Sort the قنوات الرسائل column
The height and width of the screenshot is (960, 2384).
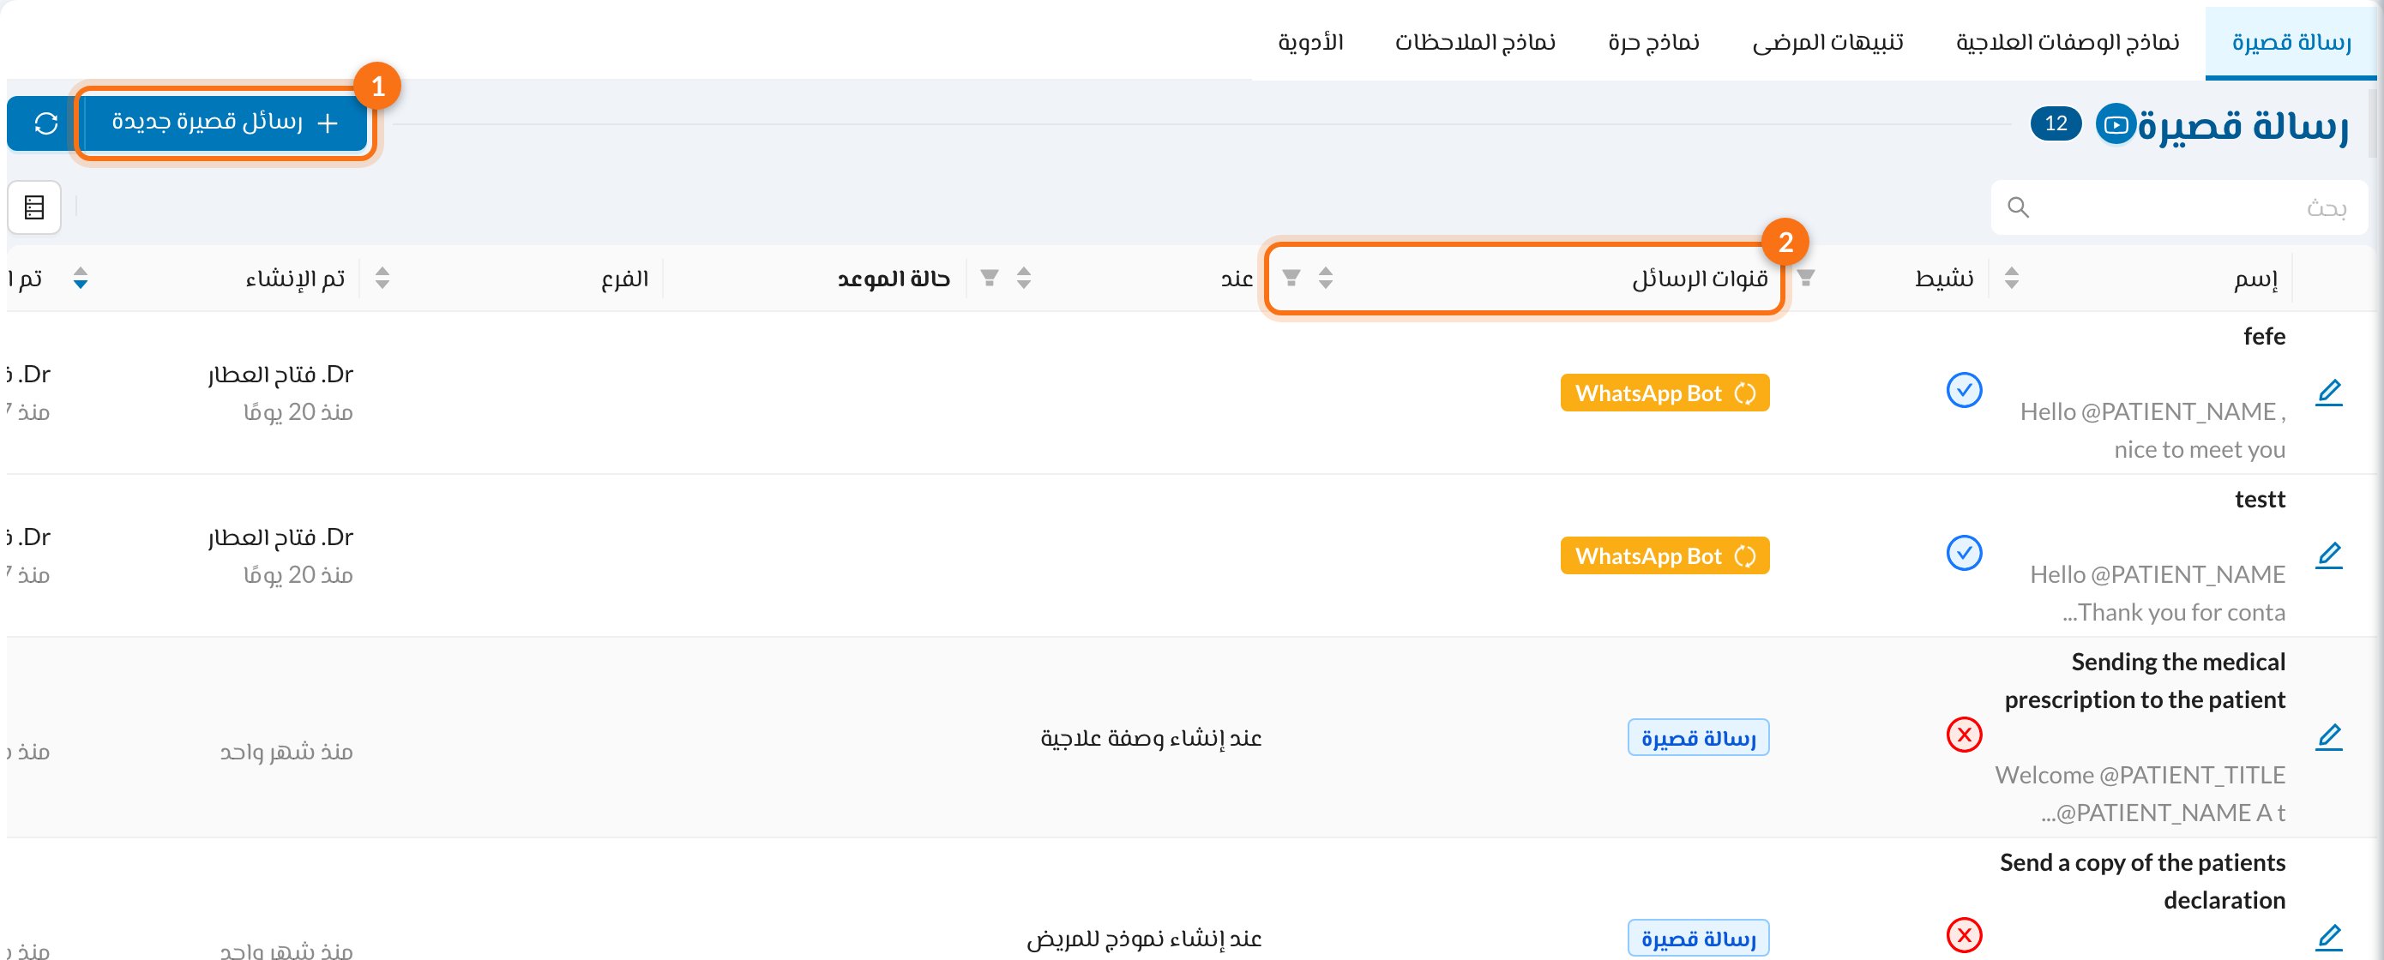1325,278
